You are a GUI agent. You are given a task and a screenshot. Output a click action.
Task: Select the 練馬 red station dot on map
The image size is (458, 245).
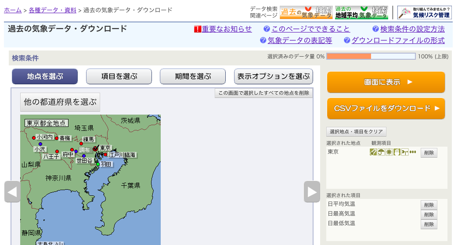pyautogui.click(x=81, y=144)
